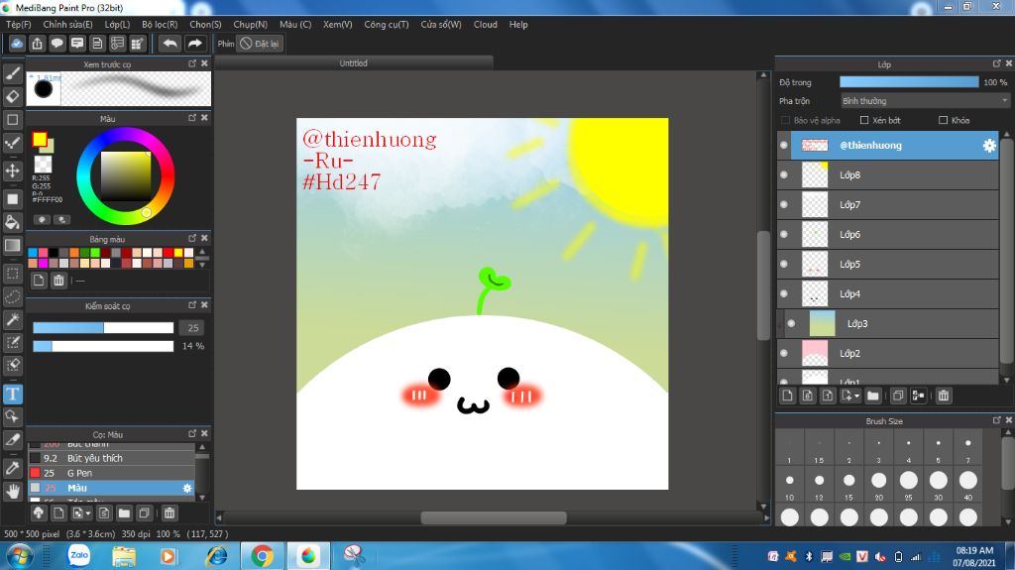
Task: Create new layer in Layer panel
Action: [x=787, y=396]
